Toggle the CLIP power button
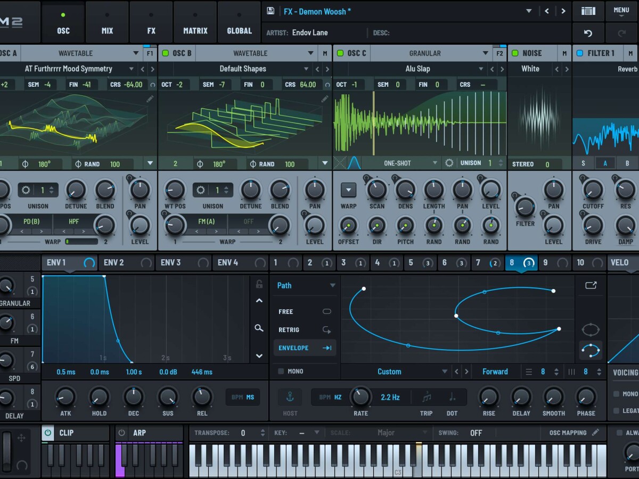Viewport: 639px width, 479px height. pos(48,433)
